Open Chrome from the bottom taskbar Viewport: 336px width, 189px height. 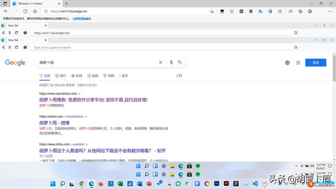tap(82, 184)
